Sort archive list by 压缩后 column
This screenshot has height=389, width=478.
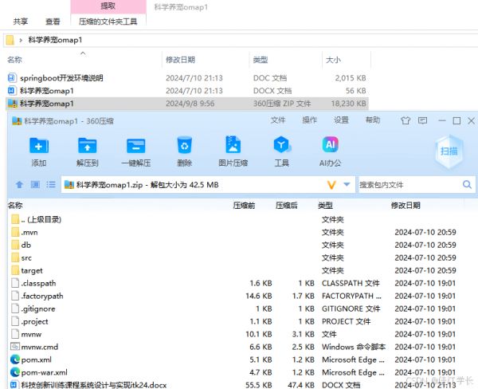coord(287,206)
